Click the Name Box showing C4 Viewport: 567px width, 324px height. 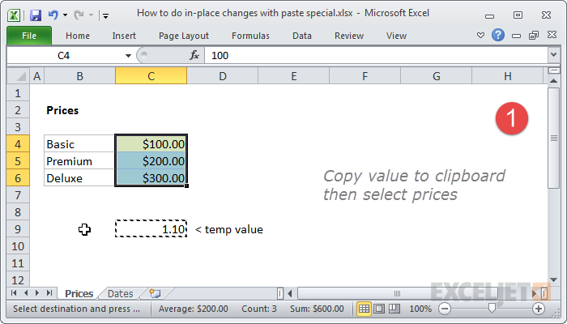(66, 56)
